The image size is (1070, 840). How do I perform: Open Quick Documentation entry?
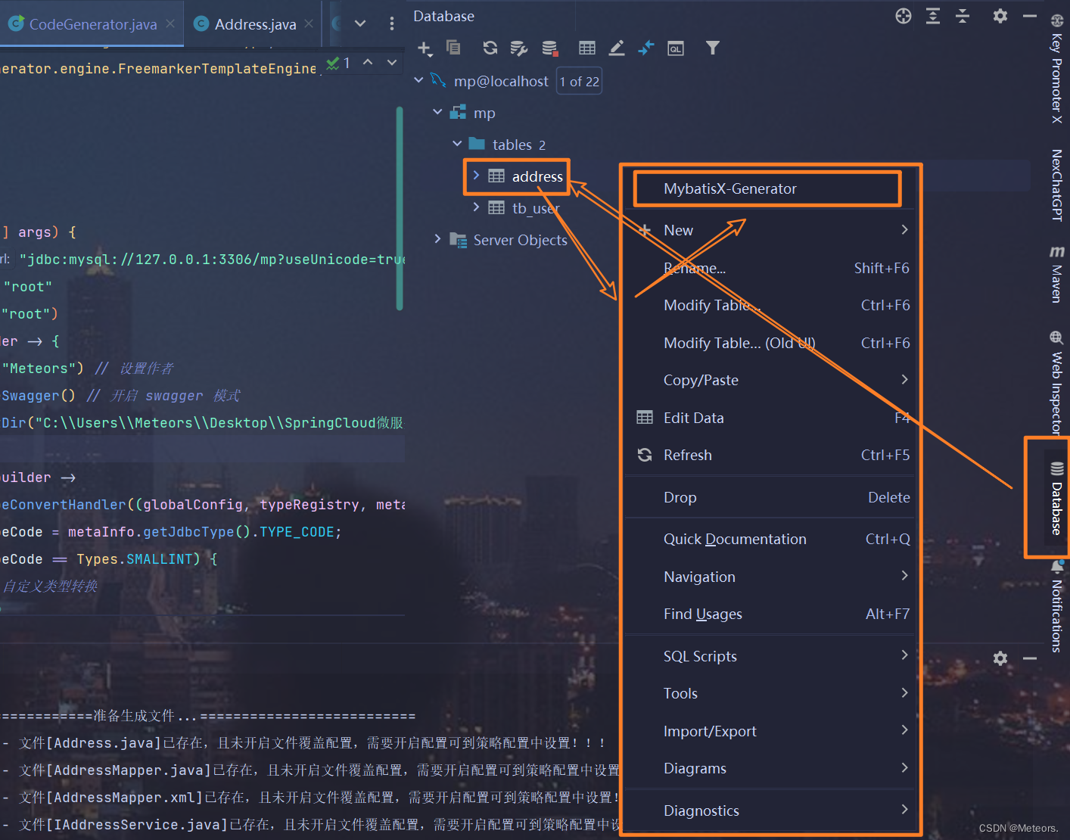pos(768,539)
